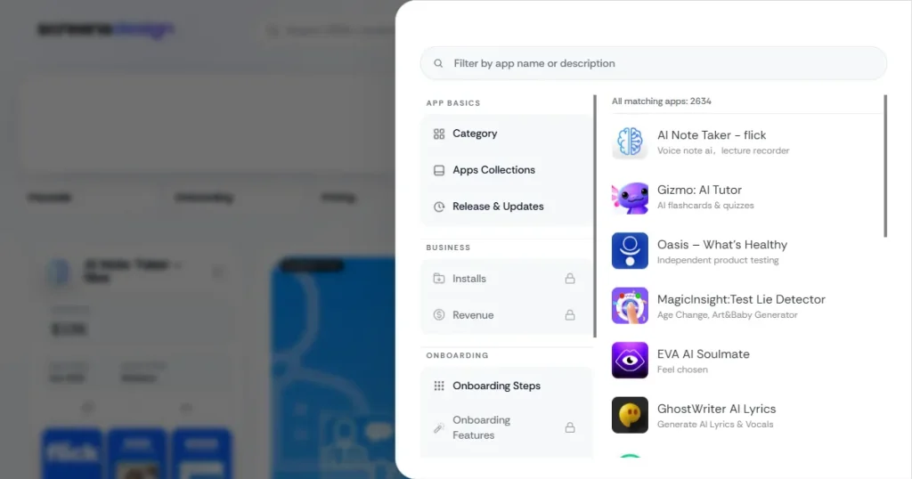The width and height of the screenshot is (912, 479).
Task: Open the Release & Updates filter
Action: tap(506, 207)
